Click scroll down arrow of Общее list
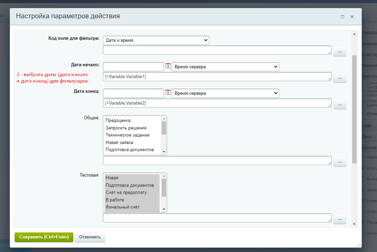This screenshot has width=377, height=252. [164, 152]
